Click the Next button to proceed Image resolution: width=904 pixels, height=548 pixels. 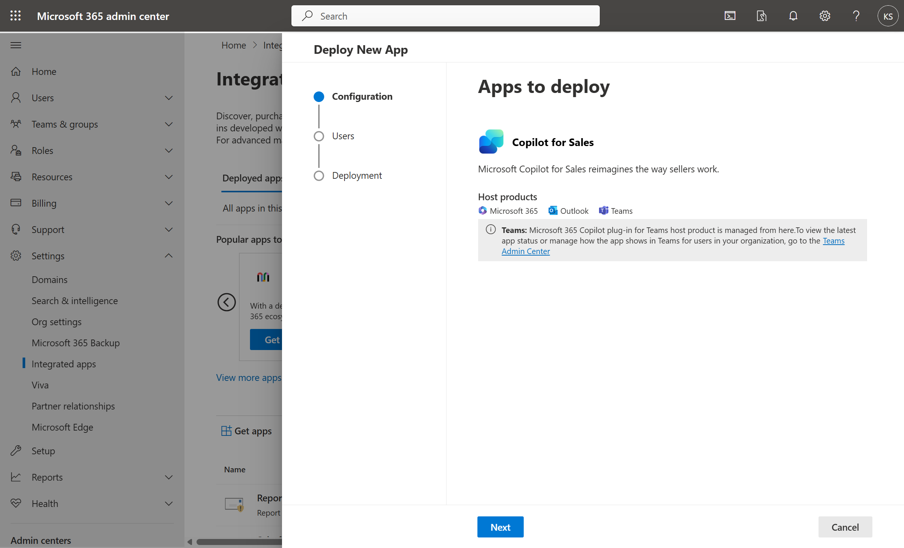tap(500, 526)
